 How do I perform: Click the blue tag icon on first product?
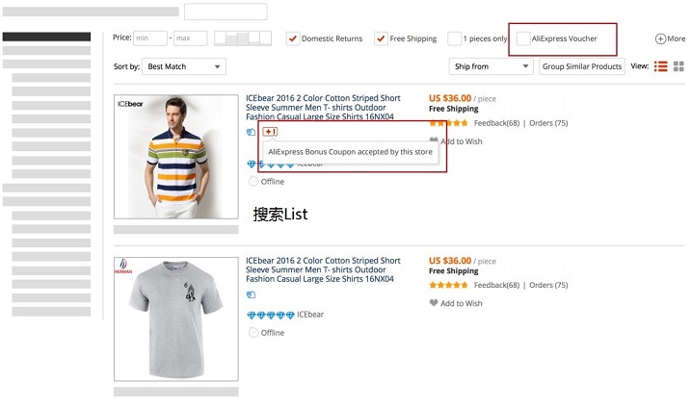252,132
